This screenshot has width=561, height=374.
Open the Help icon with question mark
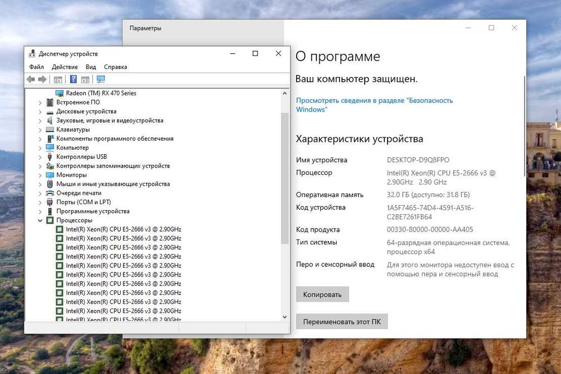73,80
